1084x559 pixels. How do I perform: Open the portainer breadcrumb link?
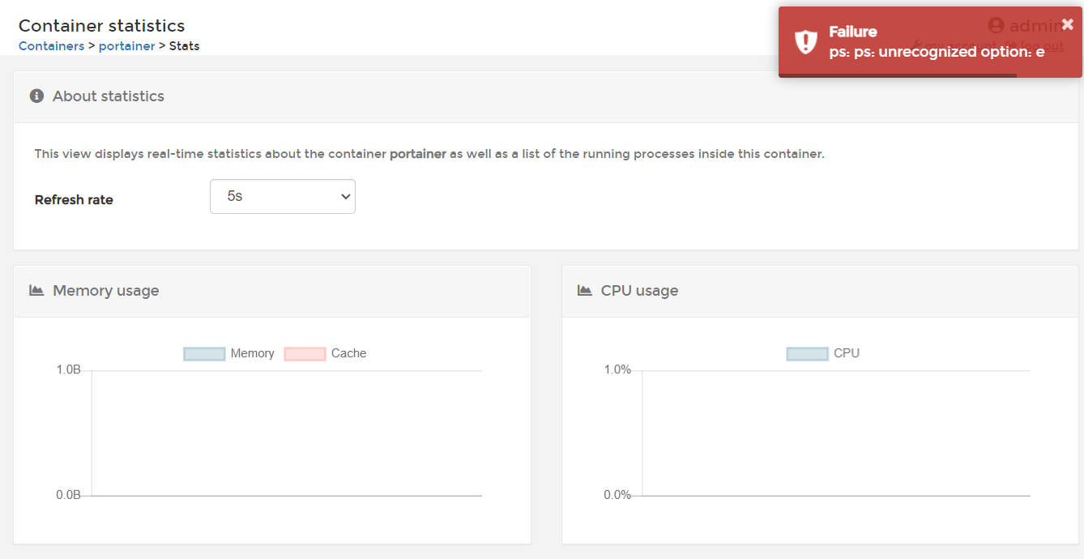point(126,45)
